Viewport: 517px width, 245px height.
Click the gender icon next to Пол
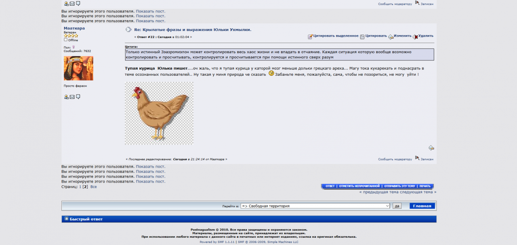(74, 47)
